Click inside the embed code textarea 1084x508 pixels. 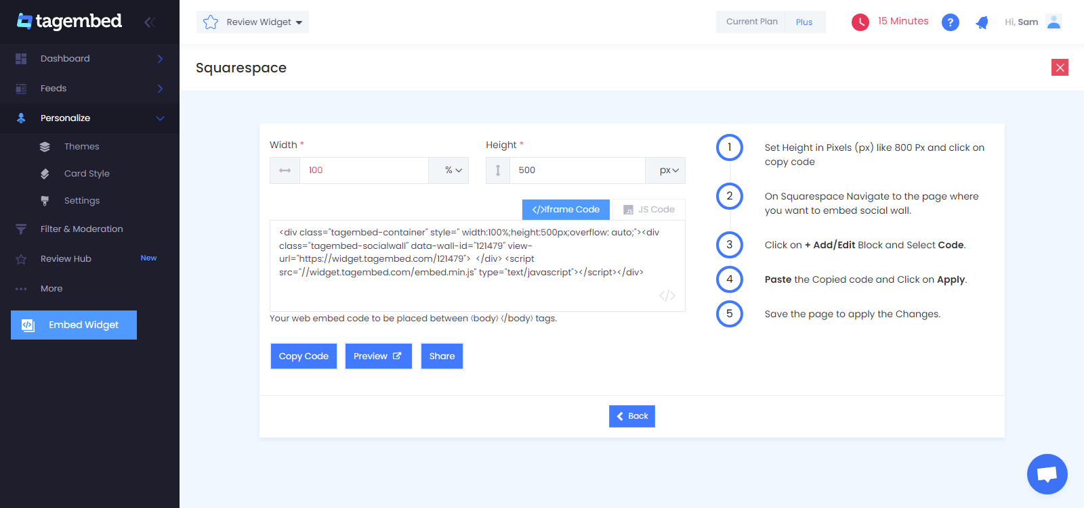tap(478, 266)
